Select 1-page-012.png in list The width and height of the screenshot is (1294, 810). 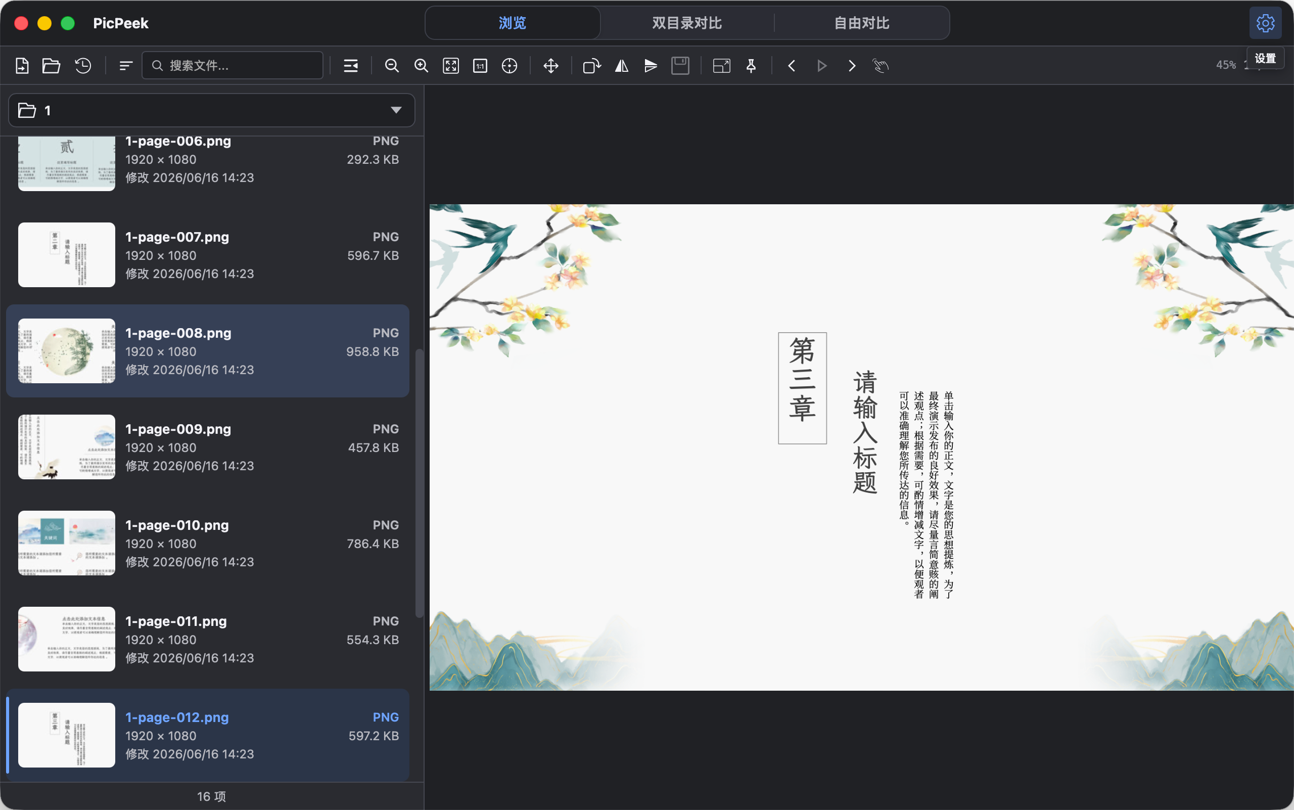(x=208, y=735)
